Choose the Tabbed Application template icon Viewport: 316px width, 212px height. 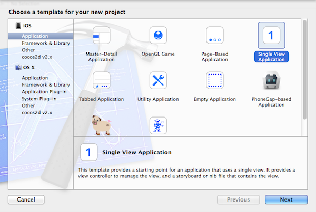click(101, 80)
